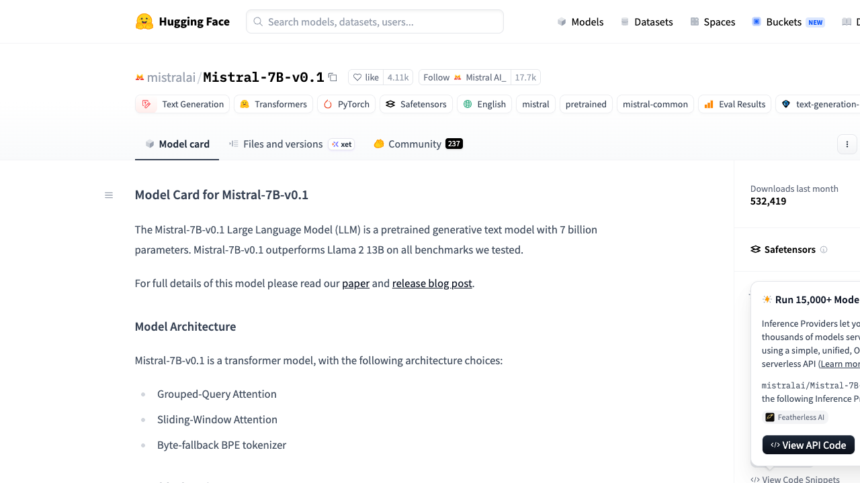Open View Code Snippets link
The image size is (860, 483).
[795, 479]
